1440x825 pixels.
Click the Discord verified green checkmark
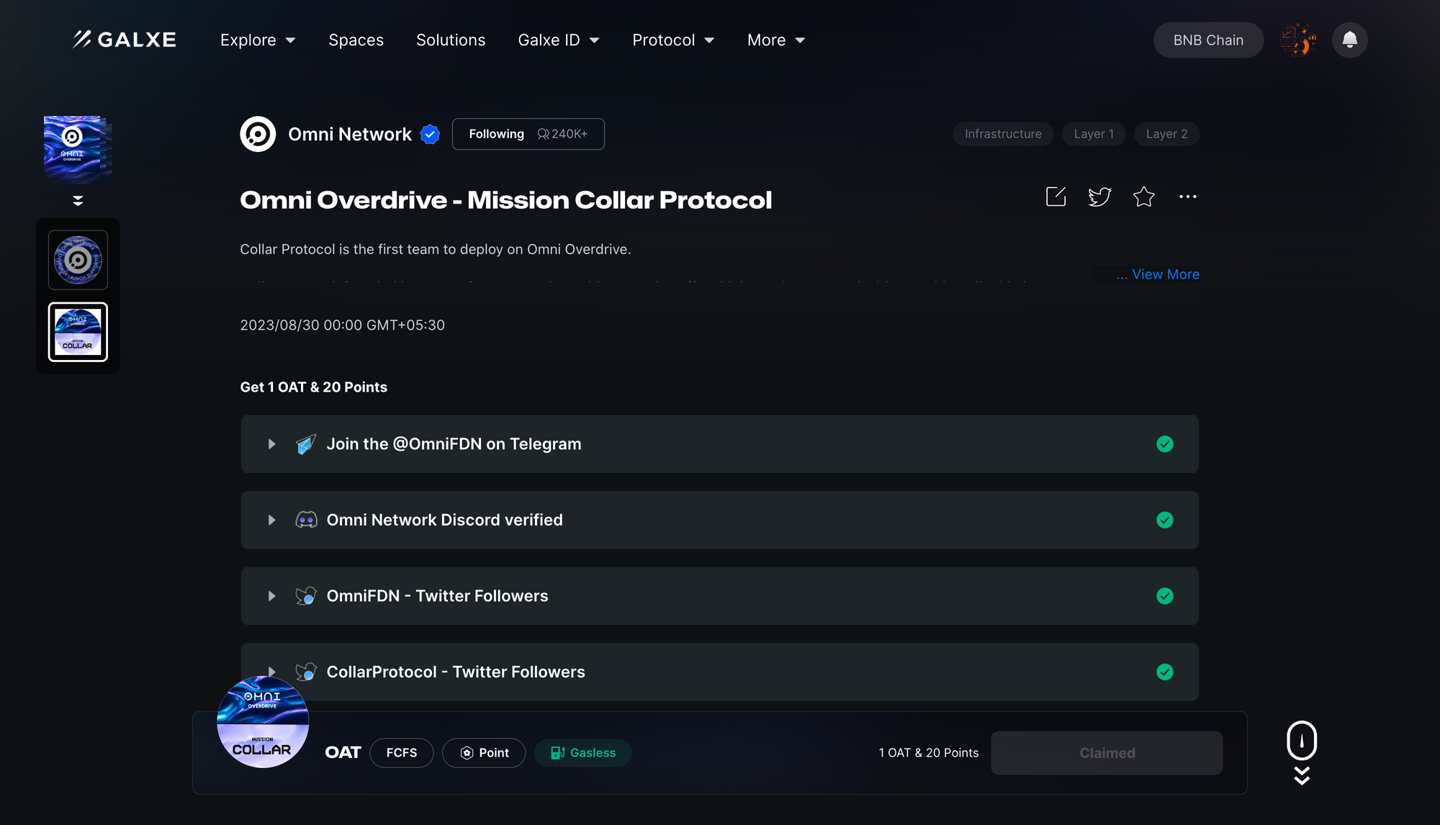[x=1165, y=520]
